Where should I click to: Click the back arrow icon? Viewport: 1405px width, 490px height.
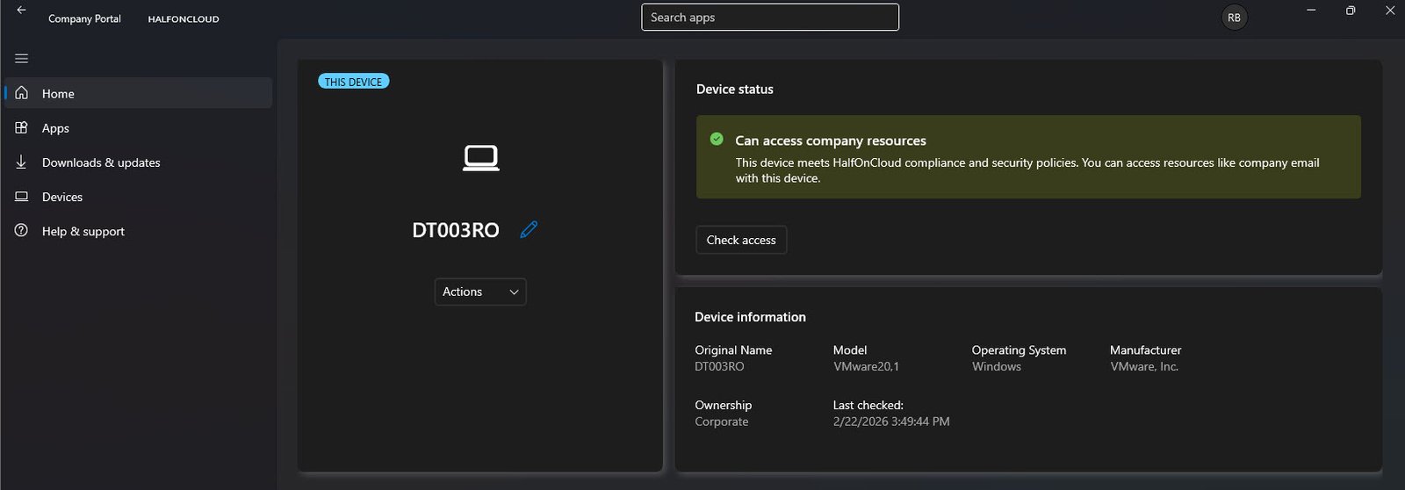point(21,11)
